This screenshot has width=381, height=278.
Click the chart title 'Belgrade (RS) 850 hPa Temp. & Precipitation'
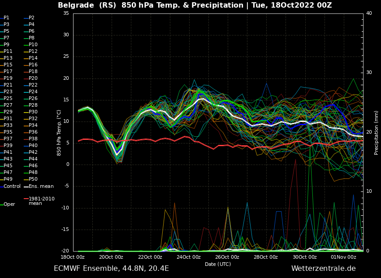click(x=151, y=5)
